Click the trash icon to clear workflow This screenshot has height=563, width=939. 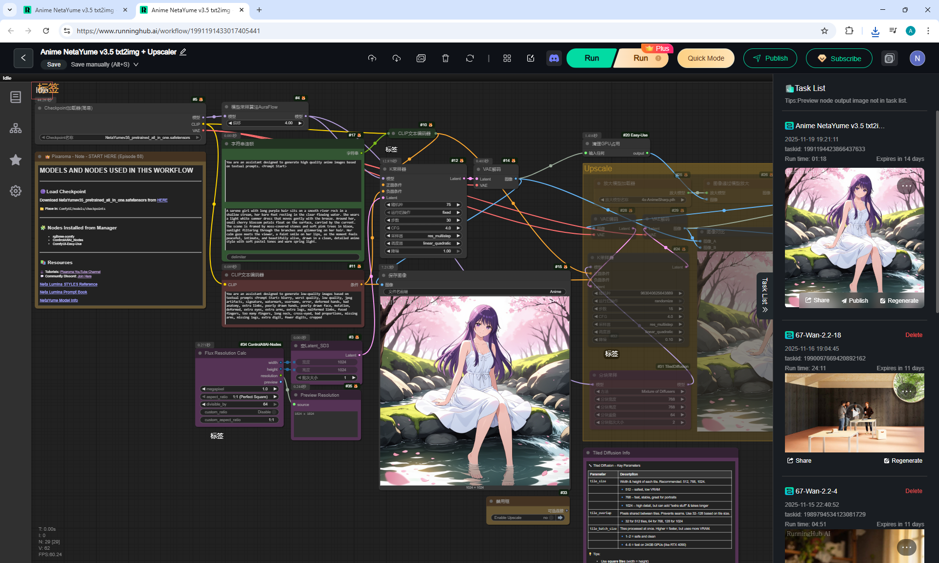446,58
